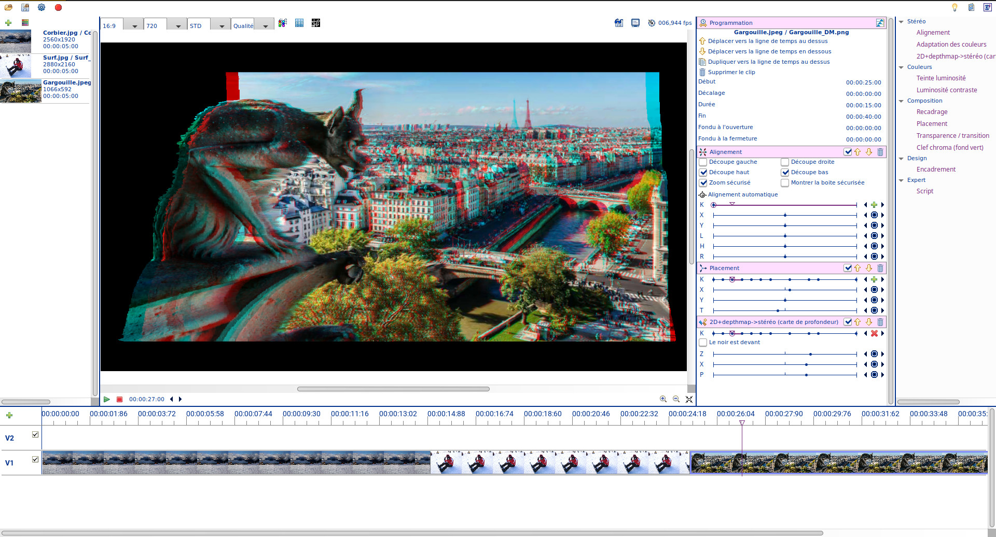Select the Surf.jpg media thumbnail
Image resolution: width=996 pixels, height=537 pixels.
coord(16,66)
